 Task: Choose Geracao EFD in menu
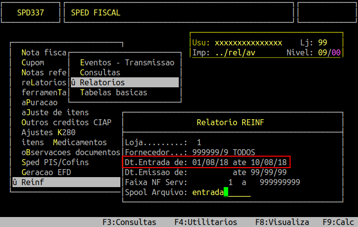[46, 173]
